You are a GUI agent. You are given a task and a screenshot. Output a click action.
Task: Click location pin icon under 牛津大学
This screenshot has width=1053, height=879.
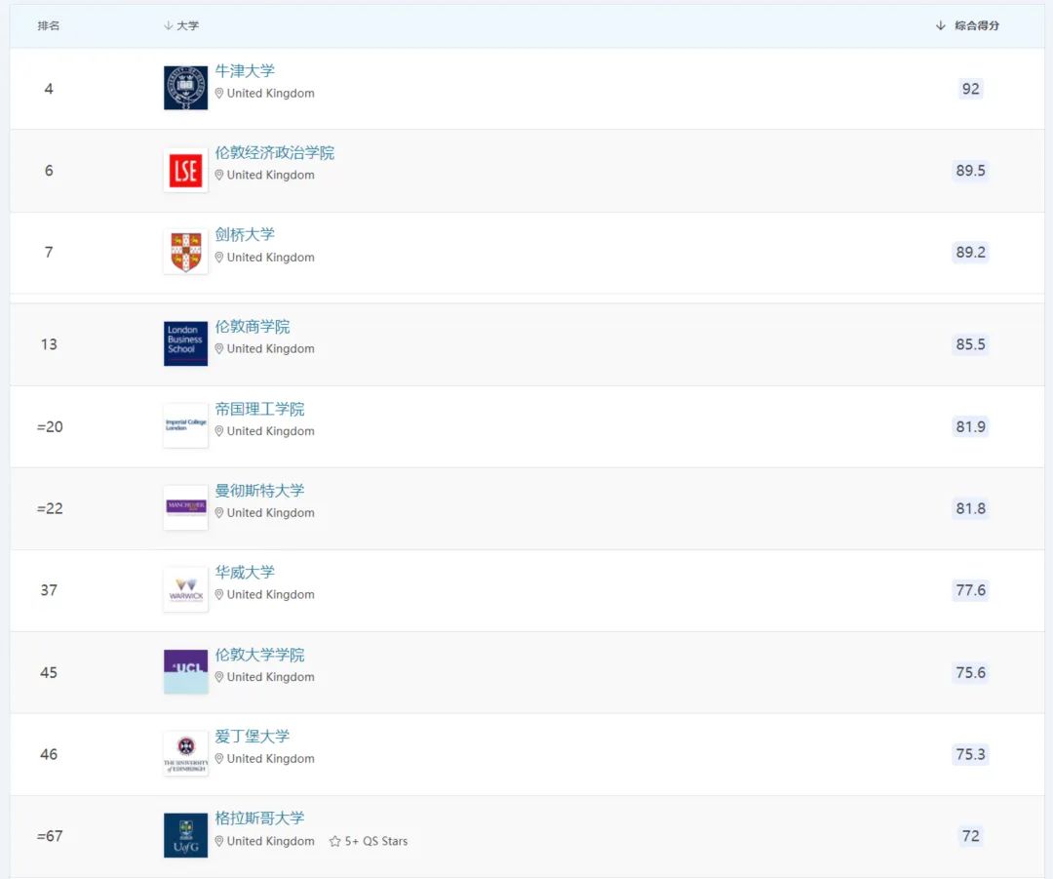(219, 94)
